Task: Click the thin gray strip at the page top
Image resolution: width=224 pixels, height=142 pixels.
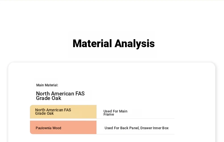Action: (x=112, y=0)
